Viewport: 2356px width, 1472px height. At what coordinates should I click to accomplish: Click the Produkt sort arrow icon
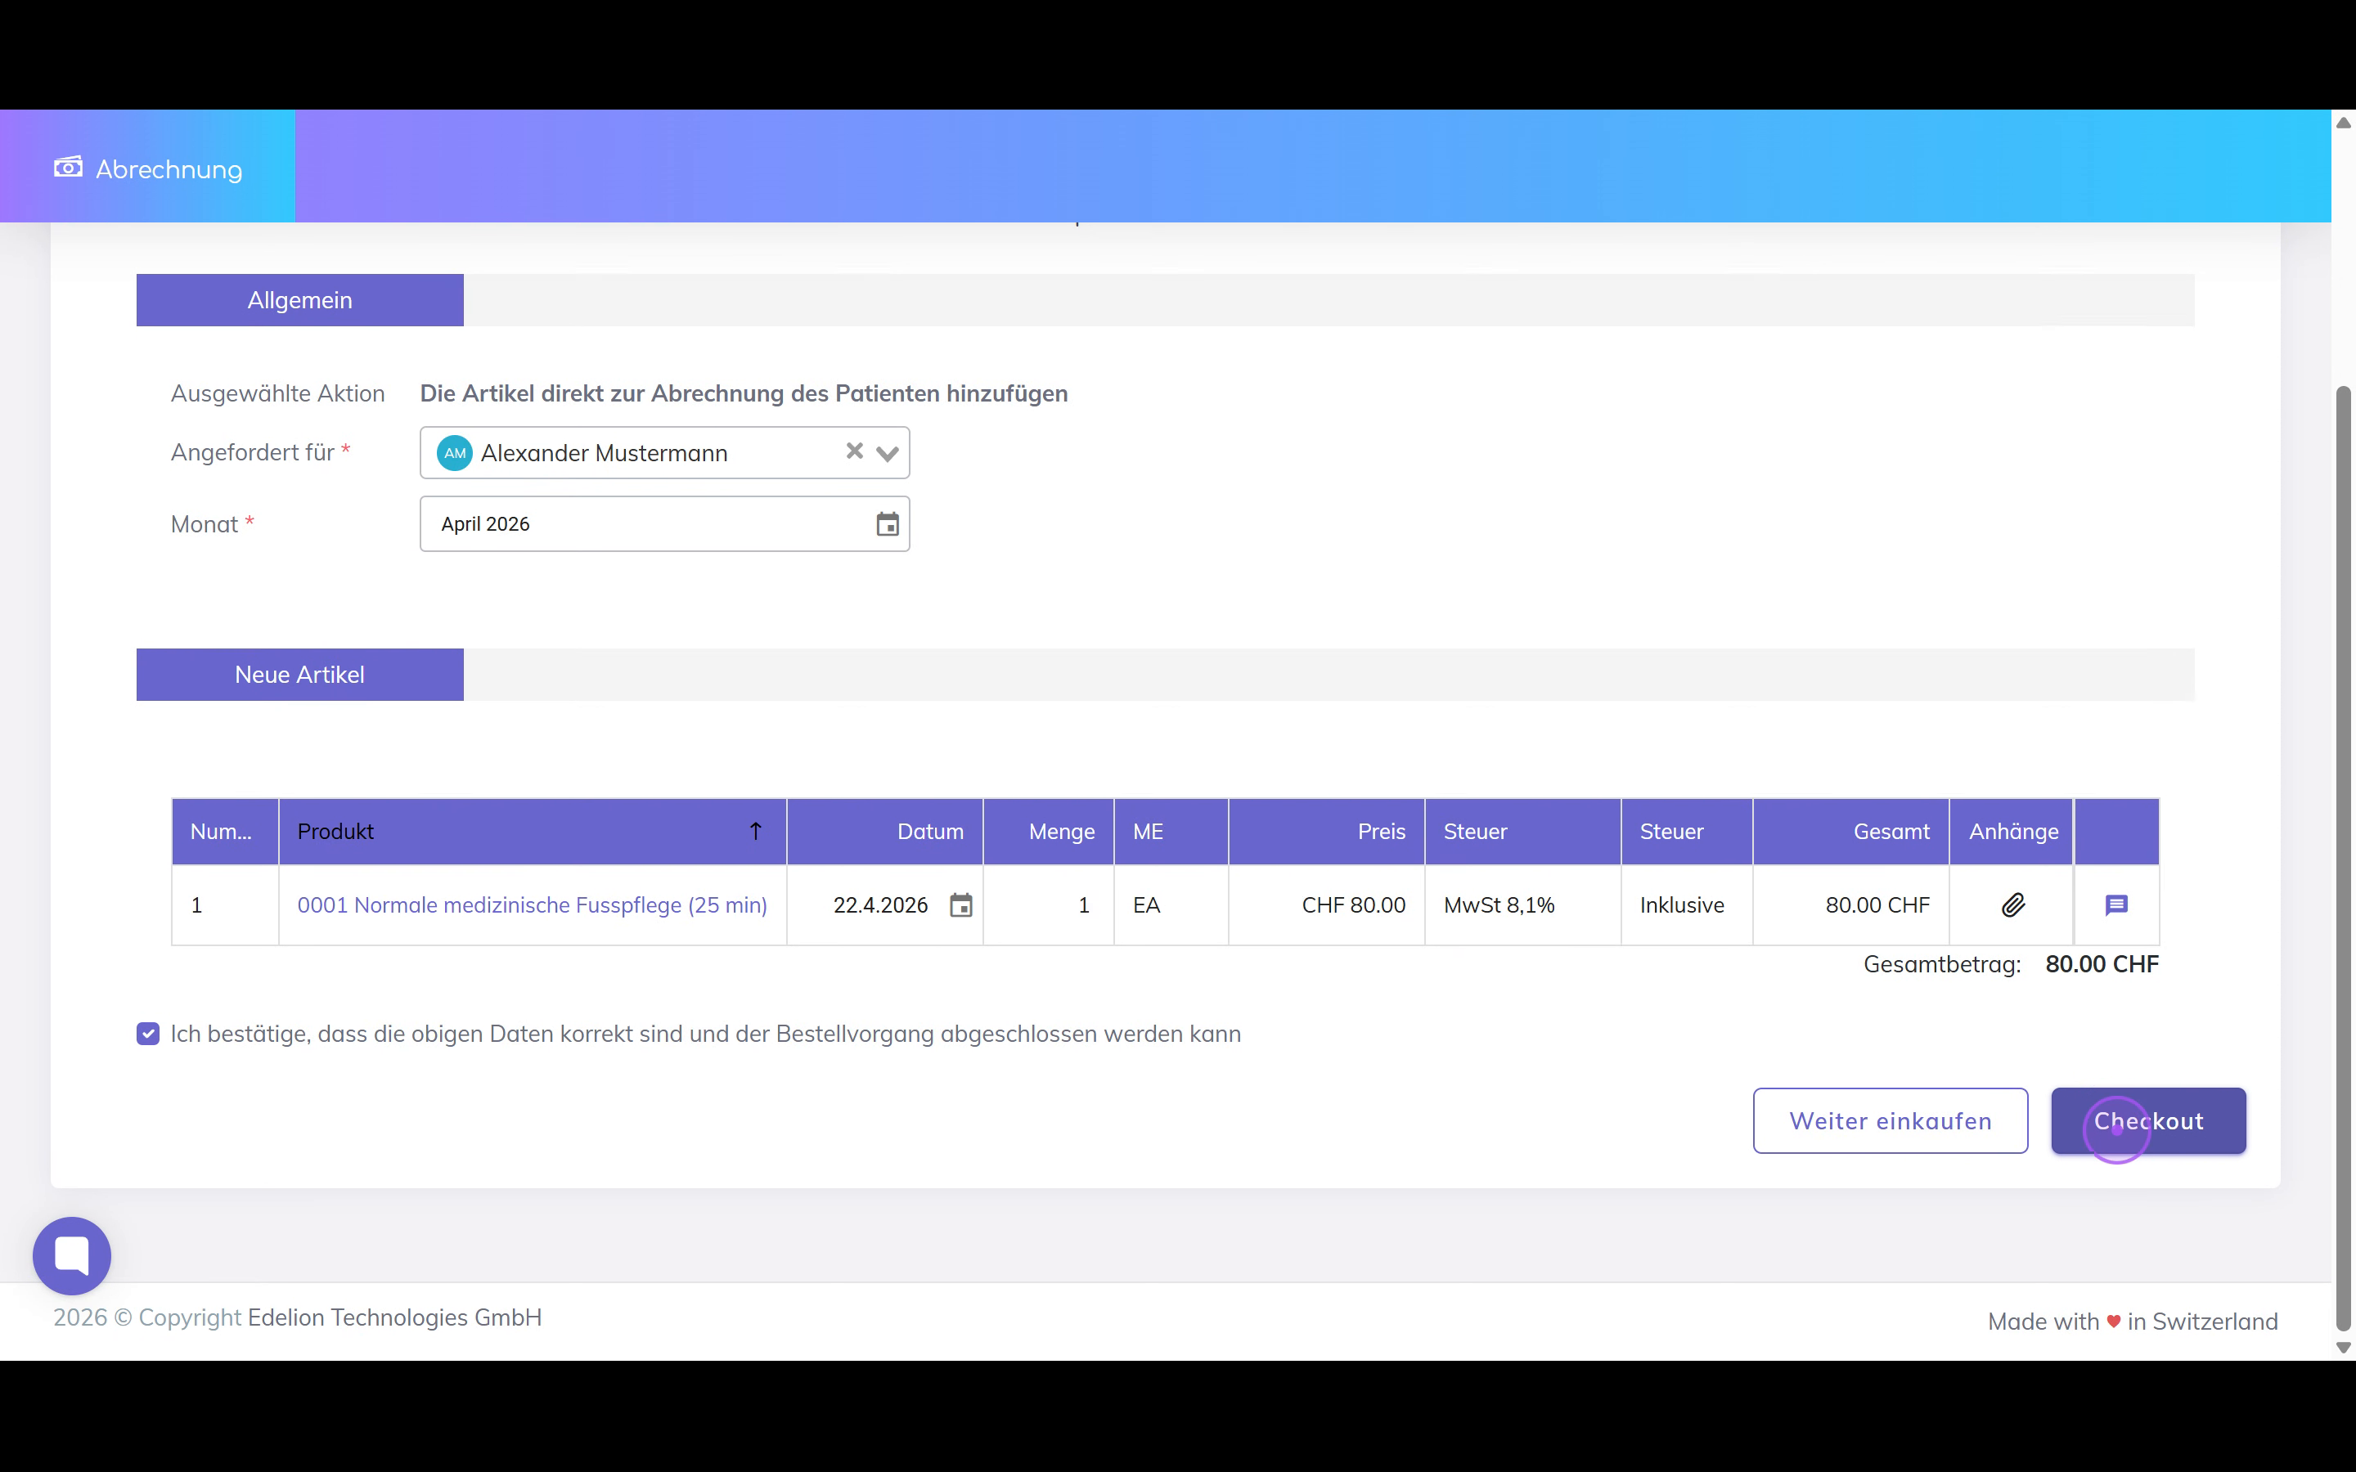(x=756, y=832)
